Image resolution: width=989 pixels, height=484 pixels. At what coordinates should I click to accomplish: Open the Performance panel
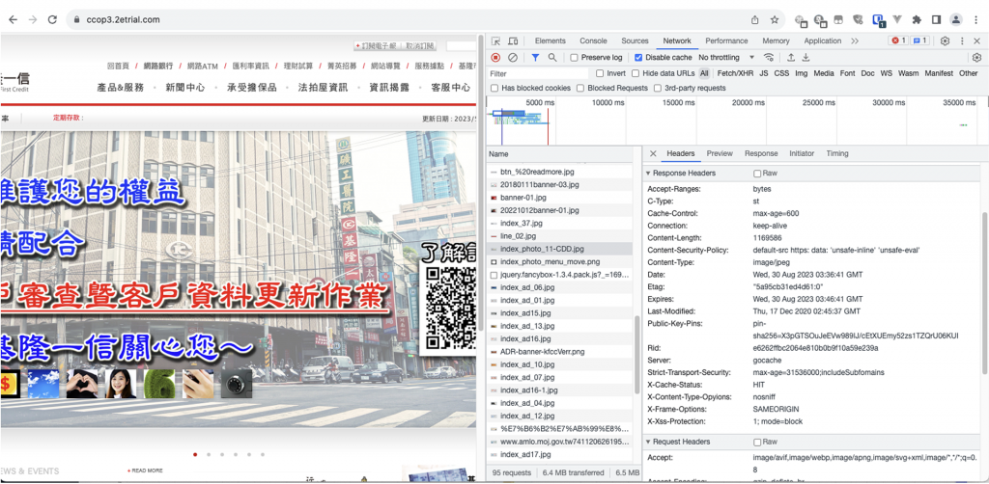(x=726, y=40)
